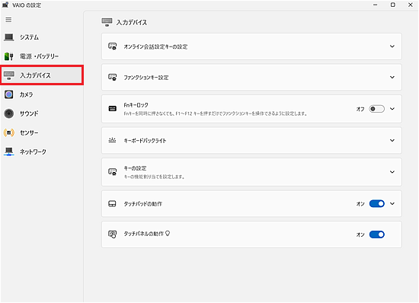Click the キーの機能割り当てを設定します description
Image resolution: width=419 pixels, height=303 pixels.
click(154, 177)
